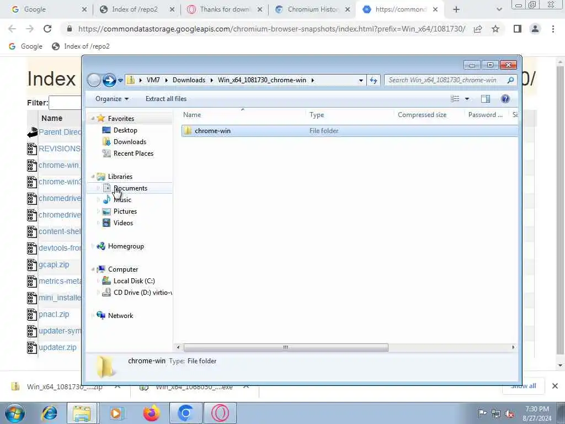
Task: Open Desktop in Favorites
Action: [125, 130]
